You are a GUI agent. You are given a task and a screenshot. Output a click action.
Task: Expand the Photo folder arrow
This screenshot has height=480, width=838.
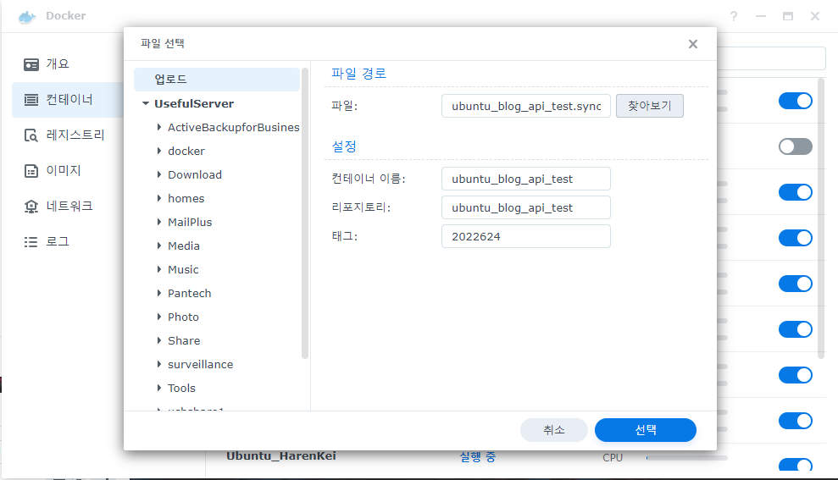pos(158,317)
